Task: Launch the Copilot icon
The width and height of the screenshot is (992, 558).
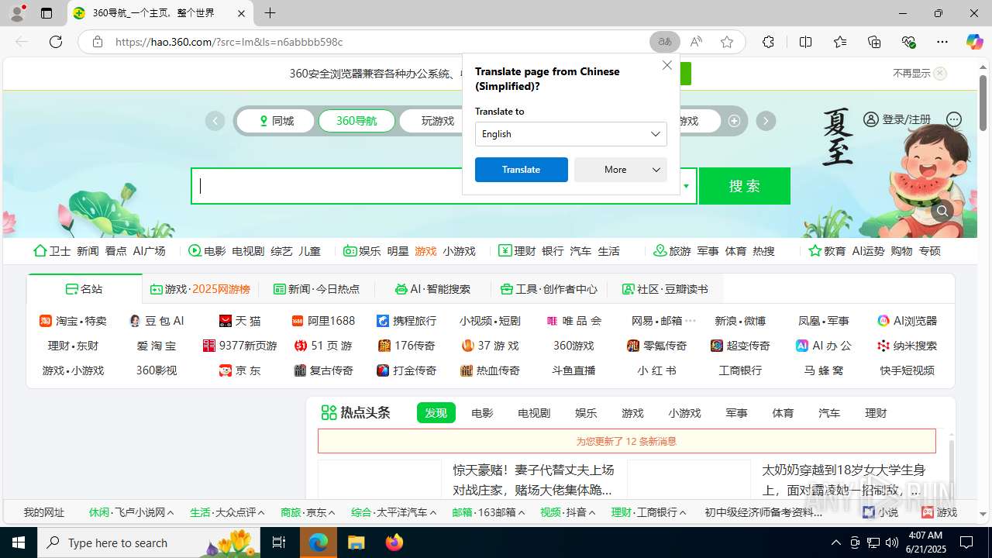Action: [975, 42]
